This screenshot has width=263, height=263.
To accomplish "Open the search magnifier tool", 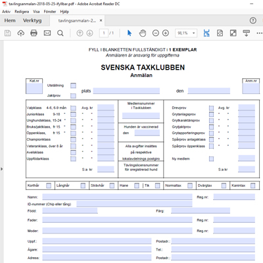I will point(60,33).
